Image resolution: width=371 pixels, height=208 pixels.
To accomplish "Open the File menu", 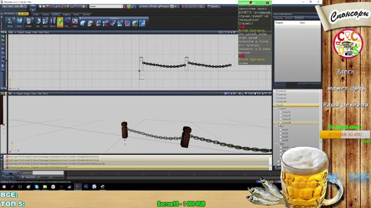I will (5, 6).
